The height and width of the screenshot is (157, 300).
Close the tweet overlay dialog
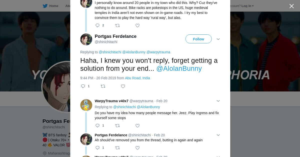click(291, 6)
